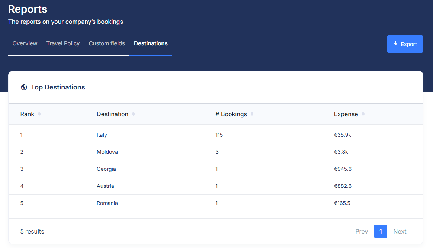Switch to the Travel Policy tab
The height and width of the screenshot is (248, 433).
coord(63,43)
